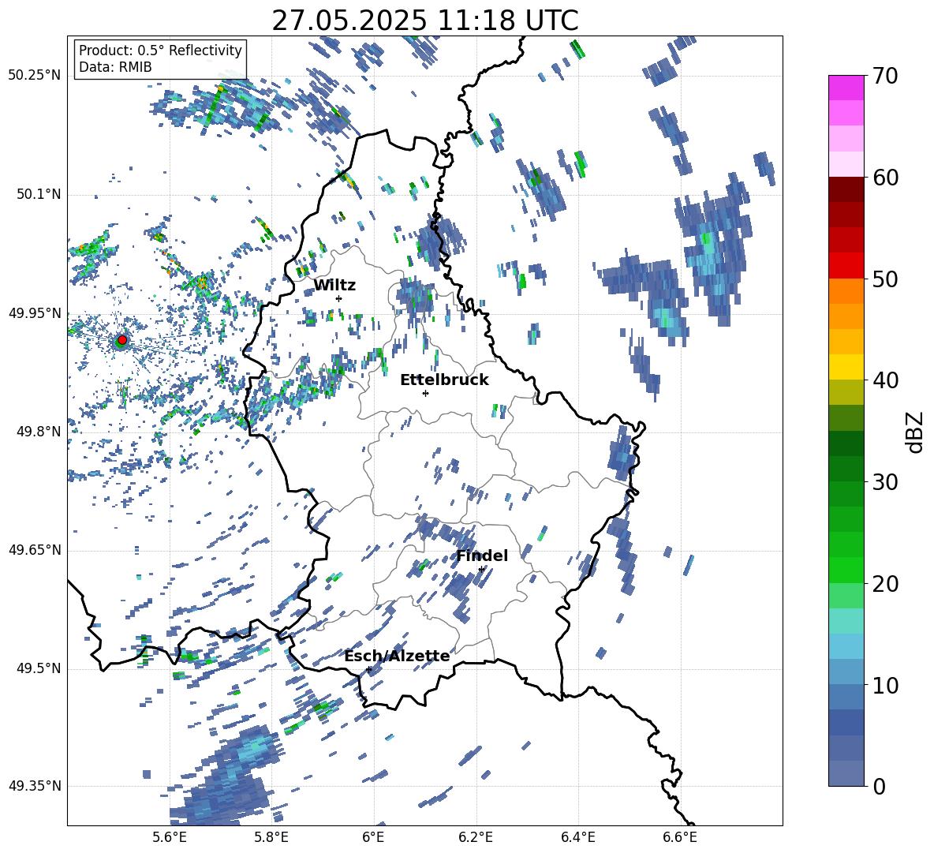Click the 6°E longitude tick label
This screenshot has height=853, width=934.
point(373,837)
